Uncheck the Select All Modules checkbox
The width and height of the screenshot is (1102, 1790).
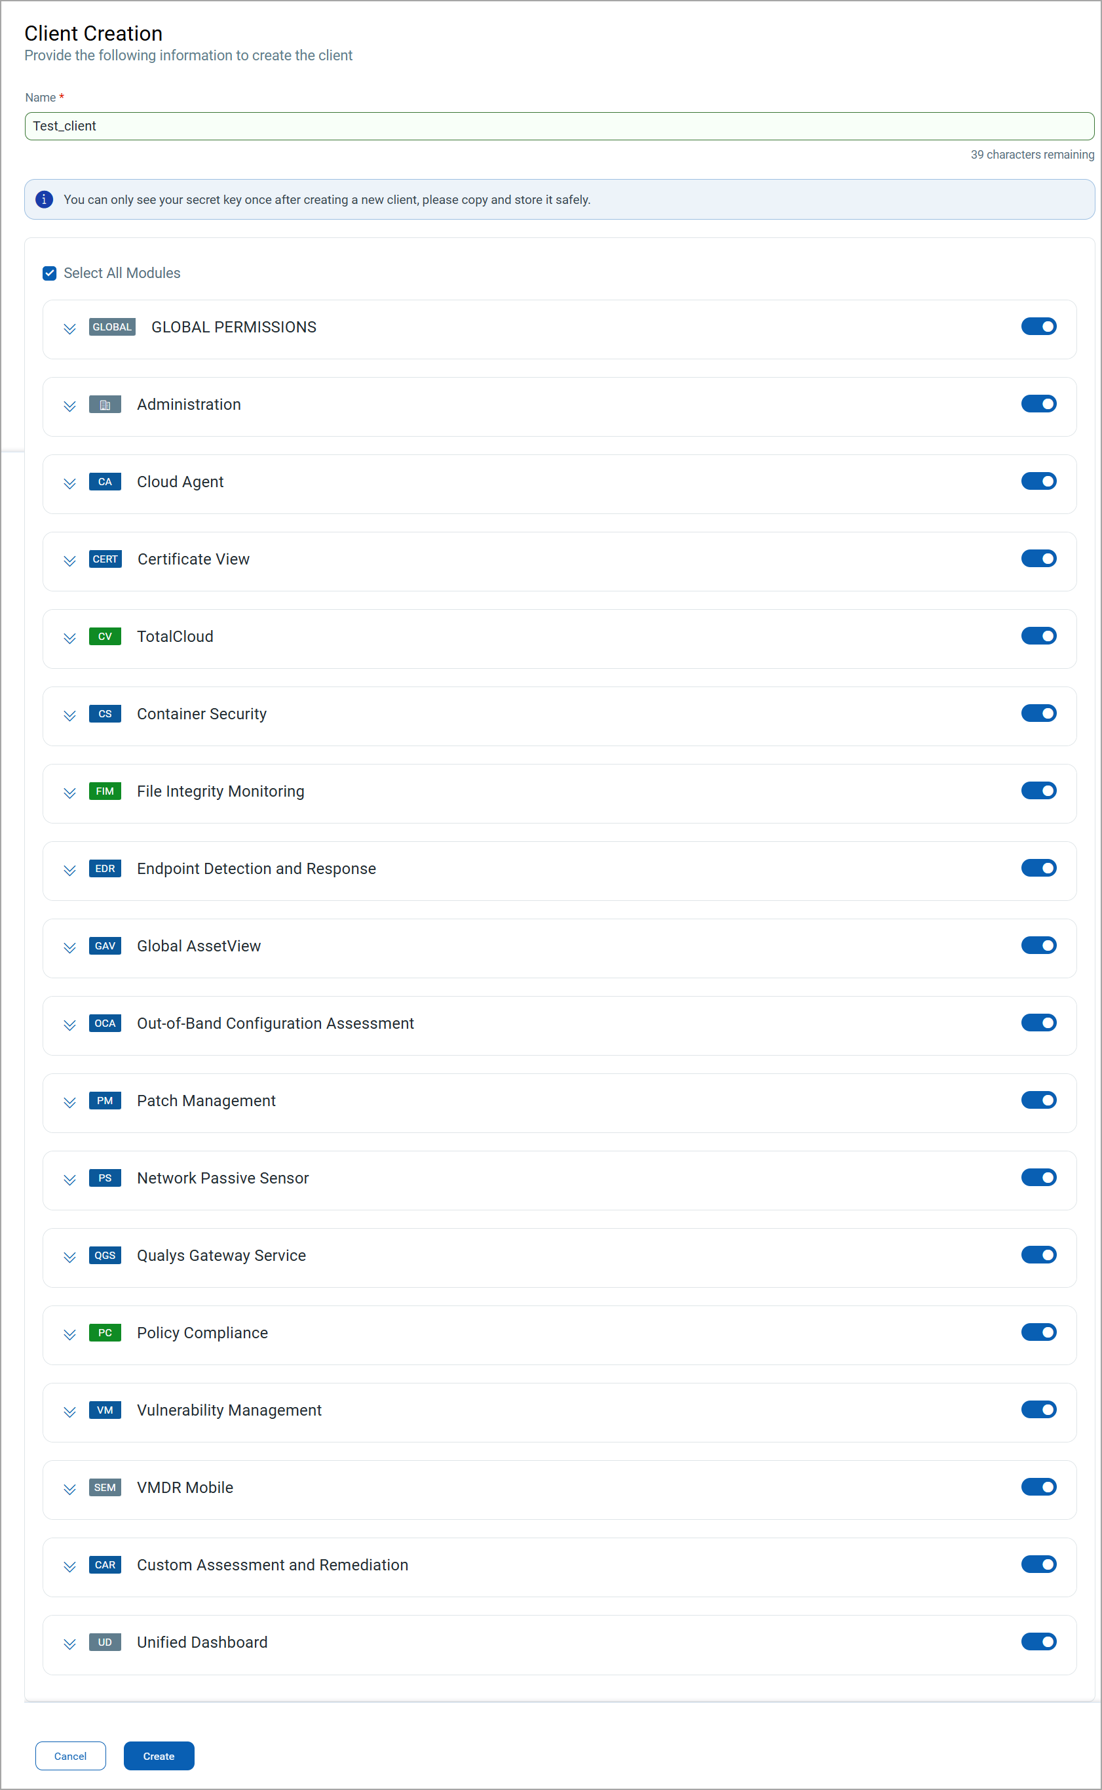(50, 273)
